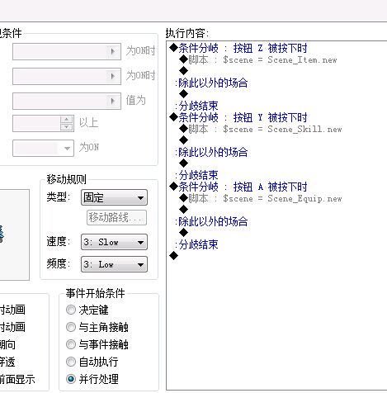Decrease the 以上 value with down arrow
387x393 pixels.
67,127
